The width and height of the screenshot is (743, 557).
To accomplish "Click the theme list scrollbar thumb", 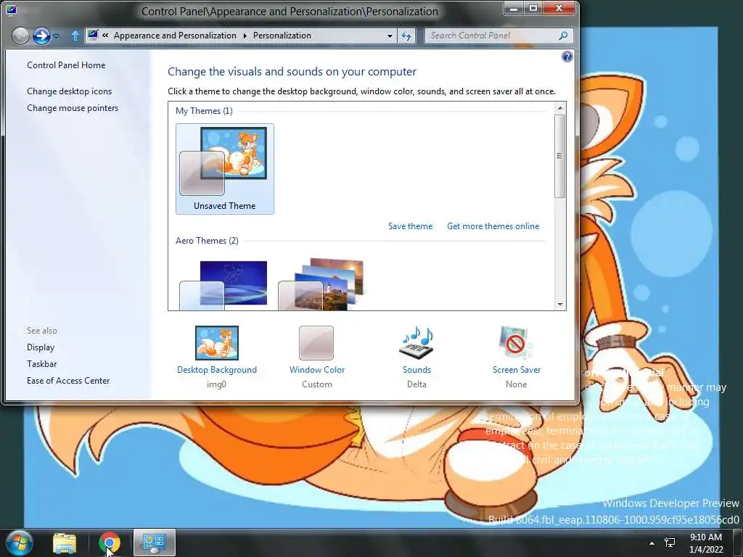I will pos(560,156).
